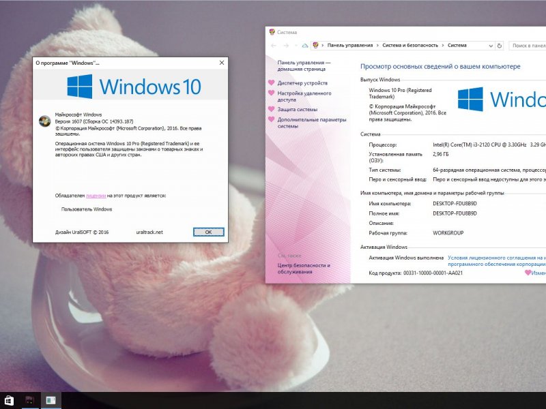Select the Система breadcrumb in address bar
This screenshot has height=409, width=546.
[457, 45]
